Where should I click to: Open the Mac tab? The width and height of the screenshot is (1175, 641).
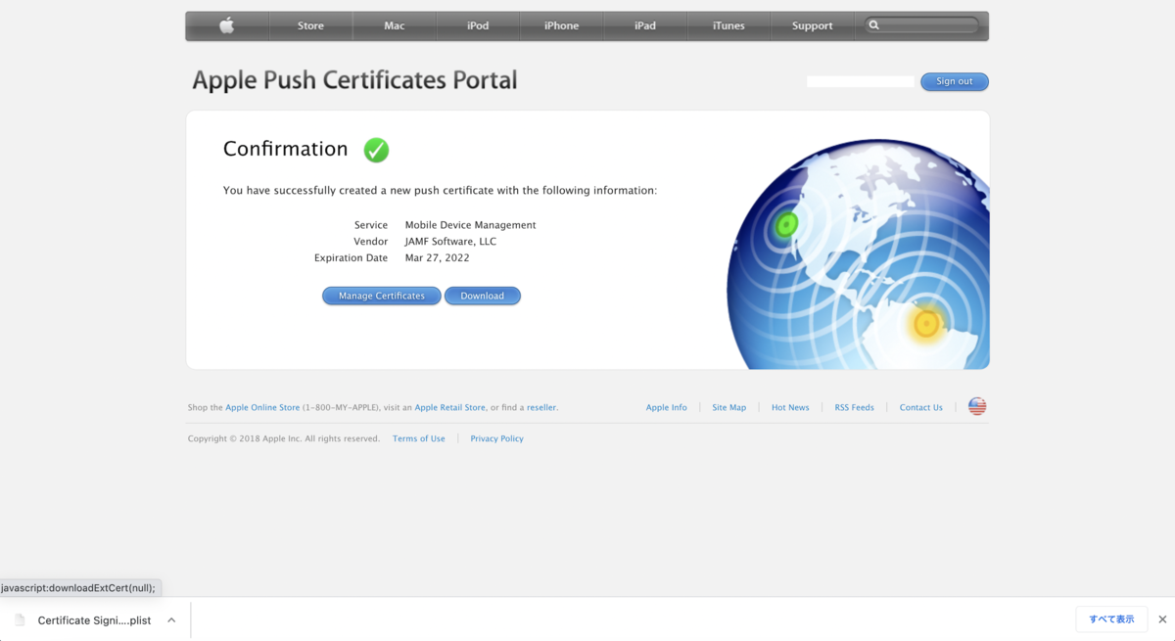pos(395,25)
